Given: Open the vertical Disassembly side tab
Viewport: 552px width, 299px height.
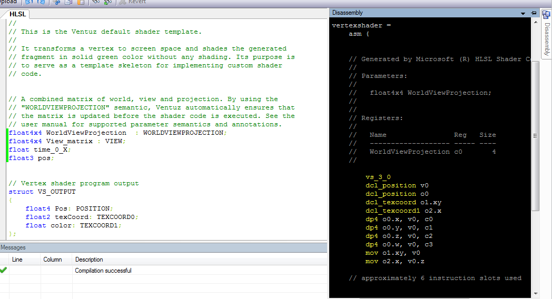Looking at the screenshot, I should coord(547,36).
